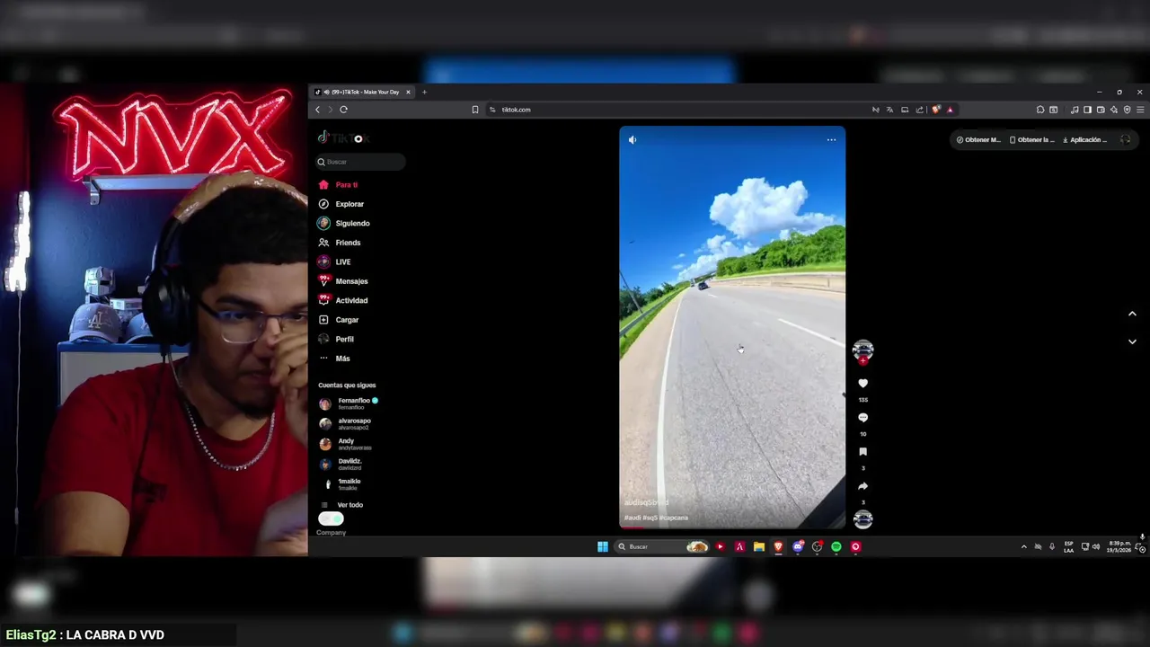Screen dimensions: 1150x647
Task: Expand Company footer section
Action: pyautogui.click(x=331, y=532)
